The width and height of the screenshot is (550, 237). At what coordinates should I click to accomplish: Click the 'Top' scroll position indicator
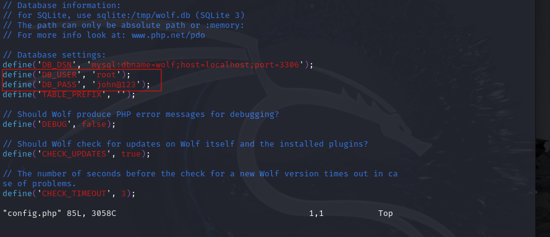386,213
